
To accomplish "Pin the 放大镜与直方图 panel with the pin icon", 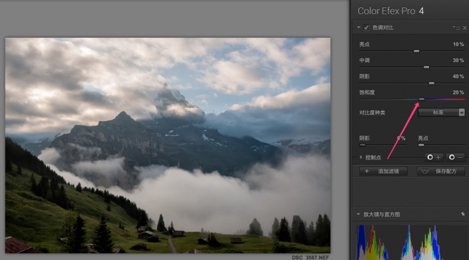I will pos(463,214).
